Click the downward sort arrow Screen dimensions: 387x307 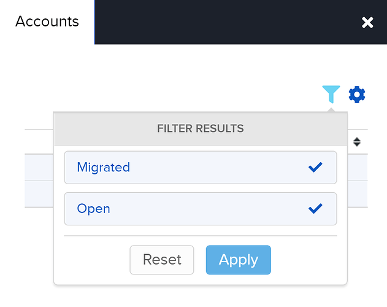(357, 144)
